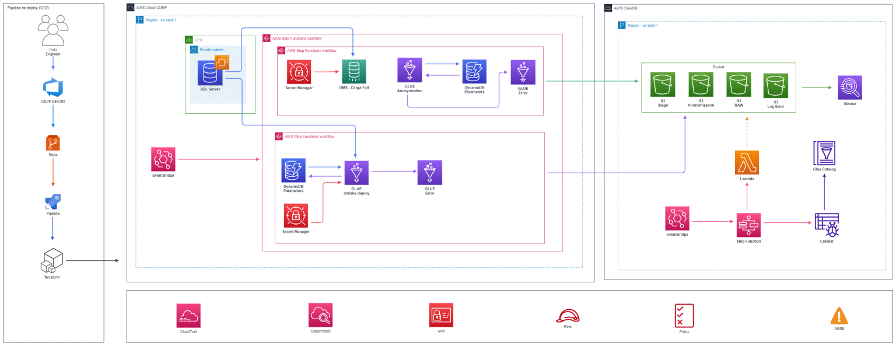Click the Region - sa-east-1 label
This screenshot has height=346, width=896.
pyautogui.click(x=160, y=20)
